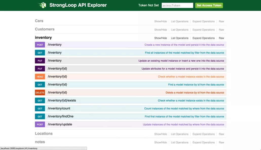
Task: Open the Raw link for inventory
Action: (221, 38)
